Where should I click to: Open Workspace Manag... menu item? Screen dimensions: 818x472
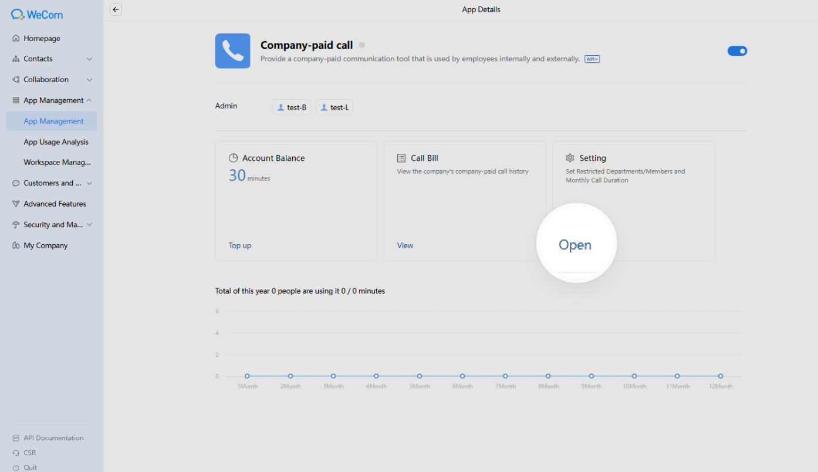point(58,163)
